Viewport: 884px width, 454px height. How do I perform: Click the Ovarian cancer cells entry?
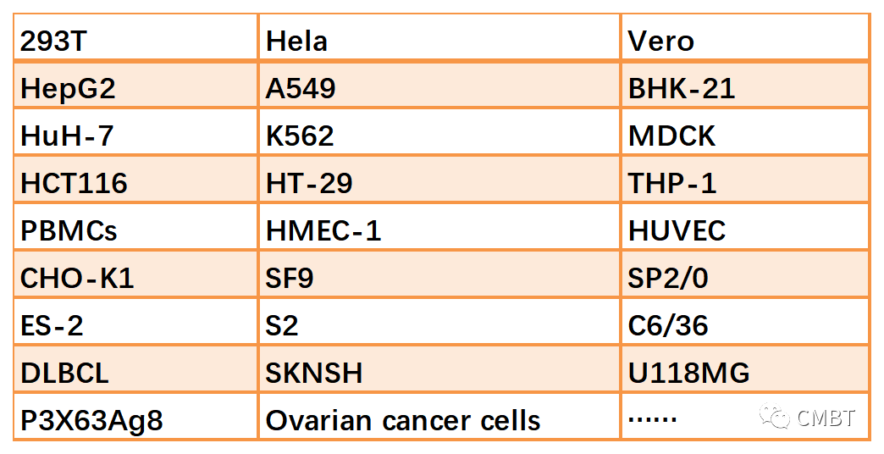point(403,420)
